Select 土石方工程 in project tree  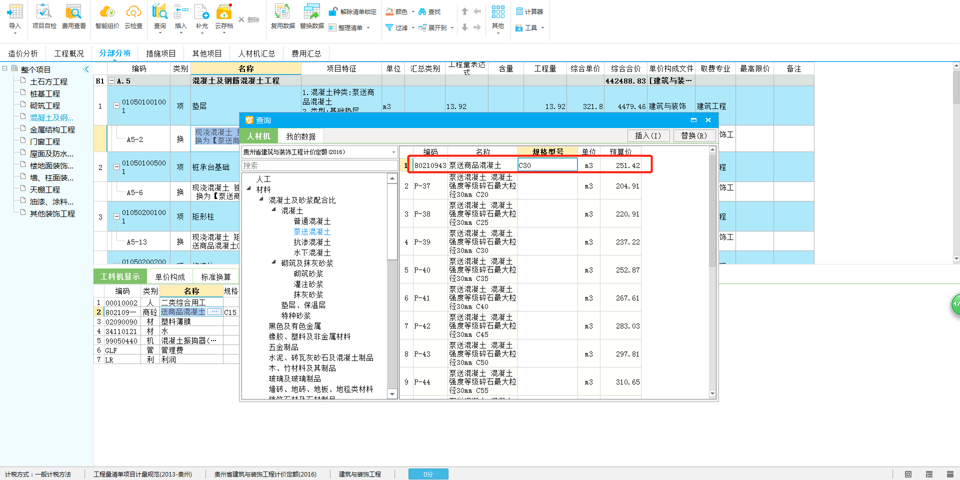[x=48, y=81]
